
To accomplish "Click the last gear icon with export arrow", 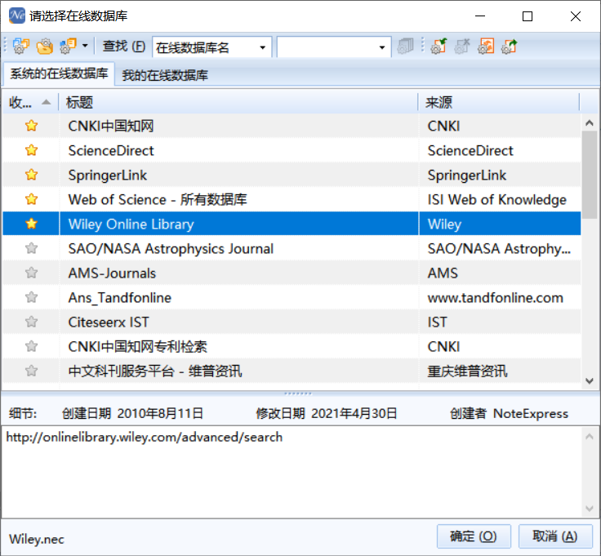I will [x=510, y=47].
